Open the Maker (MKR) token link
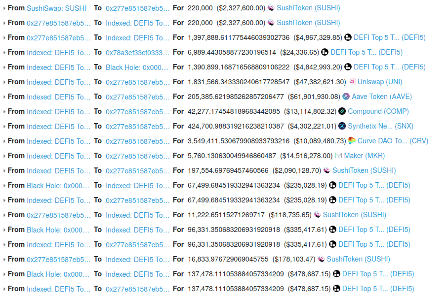 point(365,156)
